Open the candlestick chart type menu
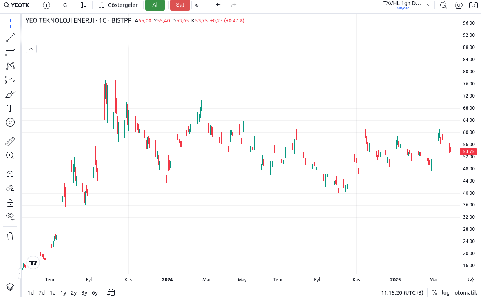This screenshot has width=485, height=297. click(83, 5)
